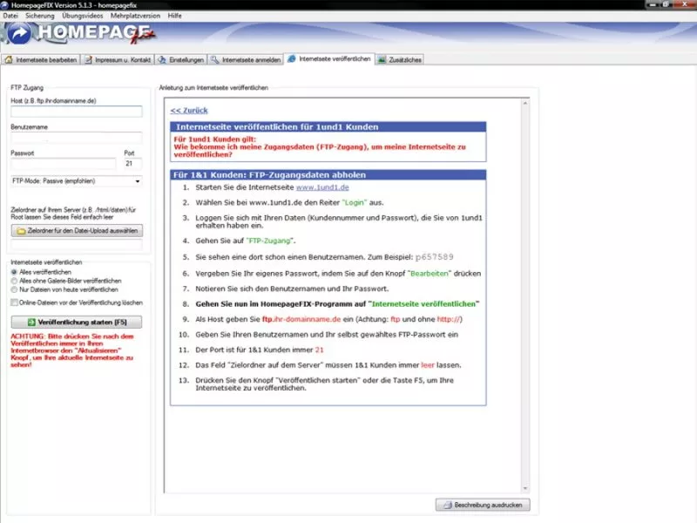Click the house icon on Internetseite bearbeiten tab
The image size is (697, 523).
pos(10,60)
